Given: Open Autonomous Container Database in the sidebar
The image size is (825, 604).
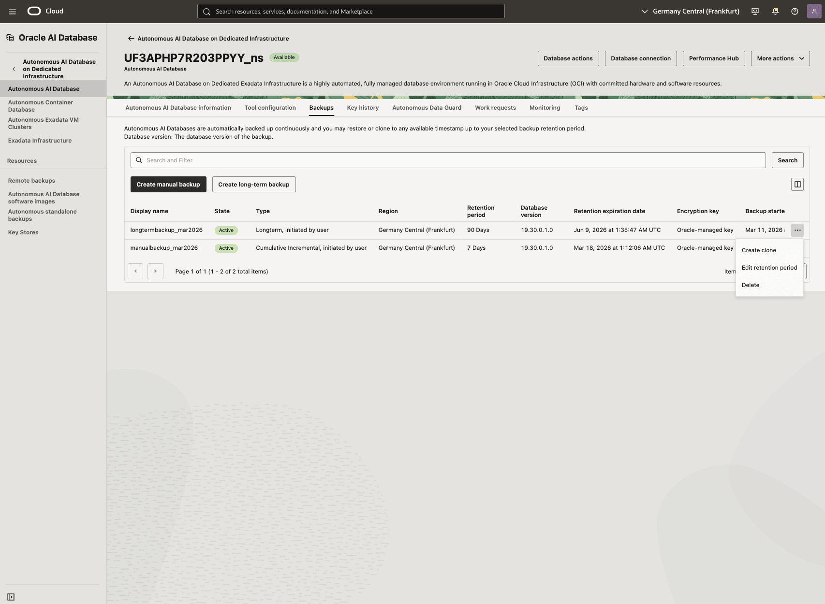Looking at the screenshot, I should pyautogui.click(x=41, y=106).
